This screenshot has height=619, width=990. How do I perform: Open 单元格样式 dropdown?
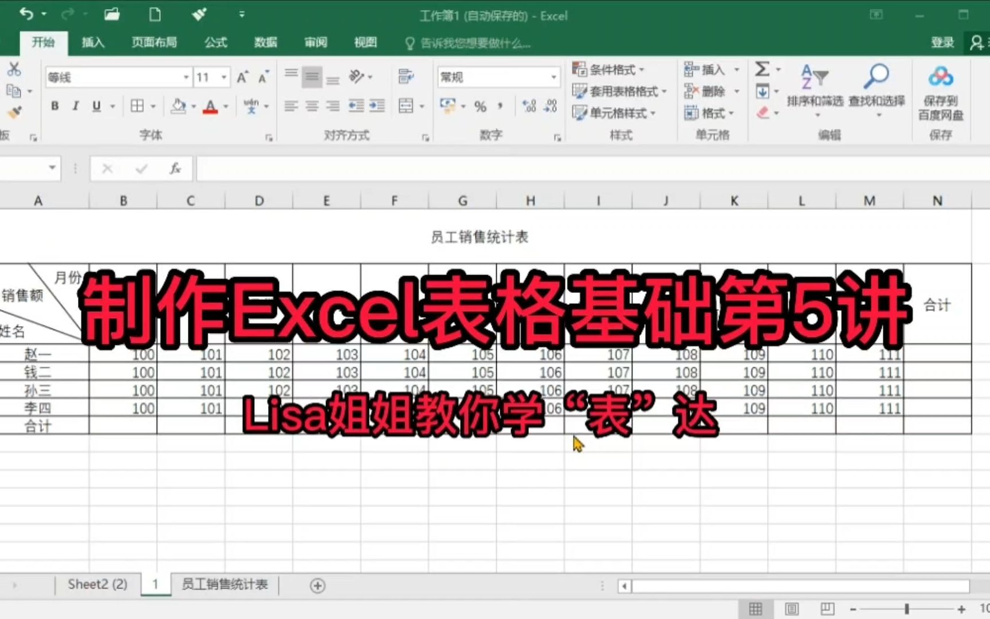pos(614,113)
